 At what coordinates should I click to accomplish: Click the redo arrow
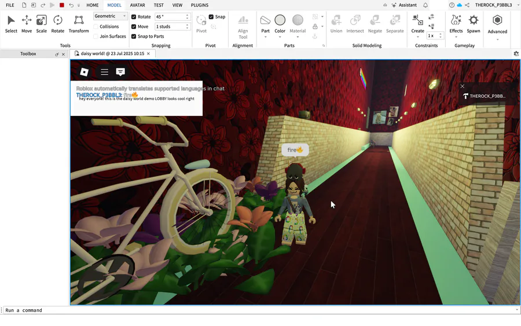point(43,5)
